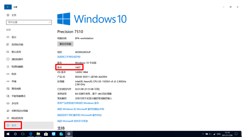Open Task View on the taskbar
The width and height of the screenshot is (242, 137).
coord(23,134)
